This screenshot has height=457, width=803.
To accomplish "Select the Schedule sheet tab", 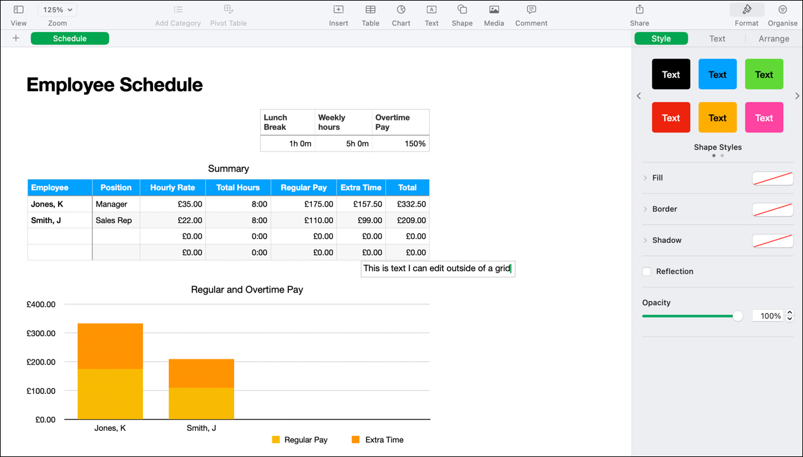I will pos(70,39).
